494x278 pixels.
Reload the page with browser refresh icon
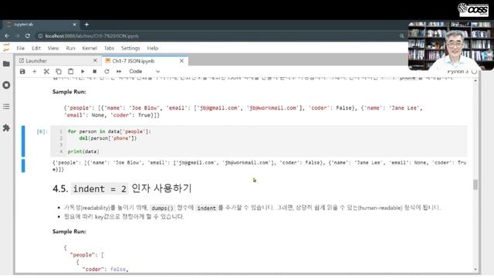[28, 36]
